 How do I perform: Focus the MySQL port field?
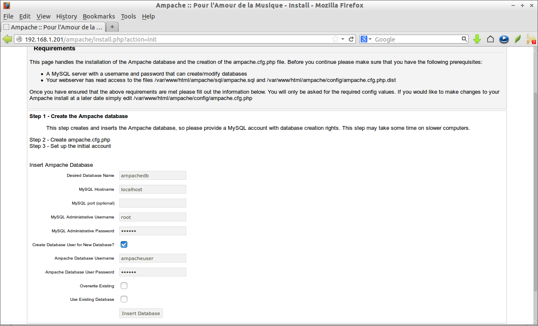click(153, 203)
